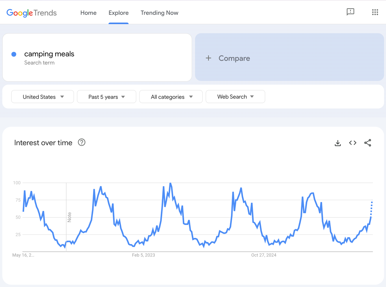The width and height of the screenshot is (386, 287).
Task: Click the 50 y-axis value
Action: click(x=18, y=217)
